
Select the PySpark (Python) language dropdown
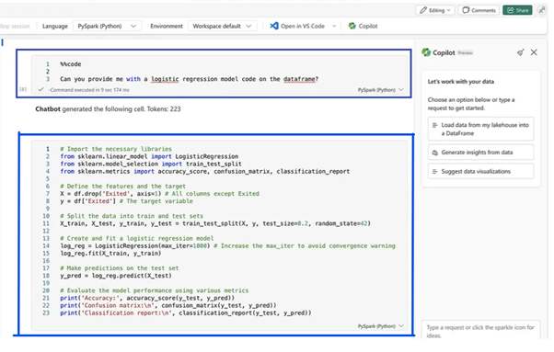(x=107, y=26)
